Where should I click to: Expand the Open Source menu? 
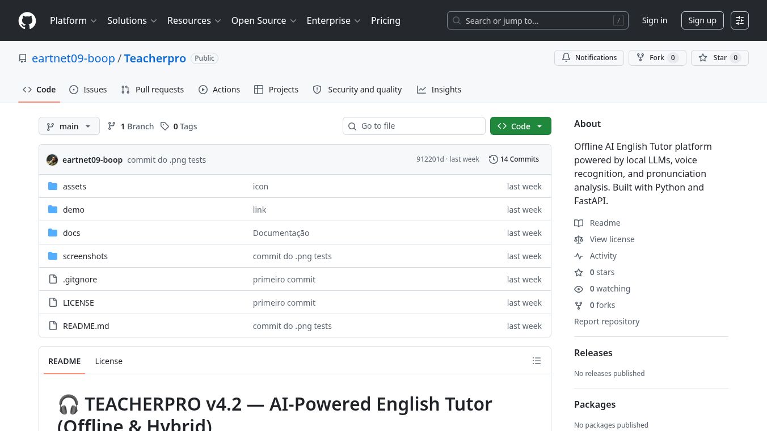tap(264, 20)
